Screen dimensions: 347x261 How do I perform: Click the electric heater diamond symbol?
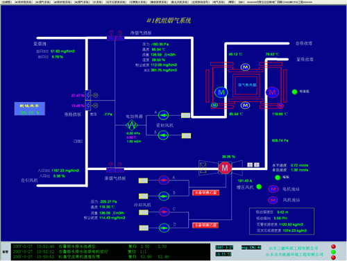pos(132,125)
